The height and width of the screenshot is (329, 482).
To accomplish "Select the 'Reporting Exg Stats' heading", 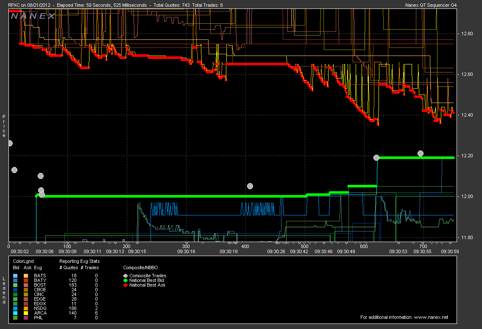I will pyautogui.click(x=80, y=261).
